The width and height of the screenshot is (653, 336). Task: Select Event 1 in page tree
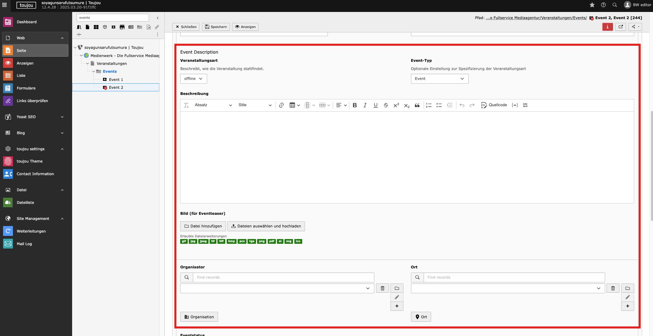tap(116, 80)
